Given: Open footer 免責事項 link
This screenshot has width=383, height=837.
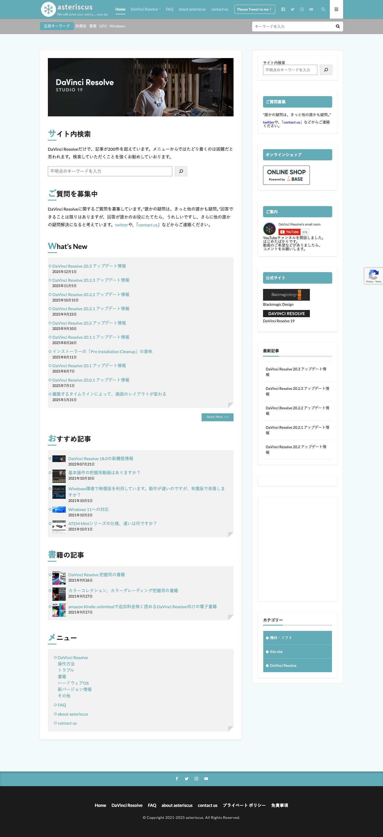Looking at the screenshot, I should click(280, 806).
